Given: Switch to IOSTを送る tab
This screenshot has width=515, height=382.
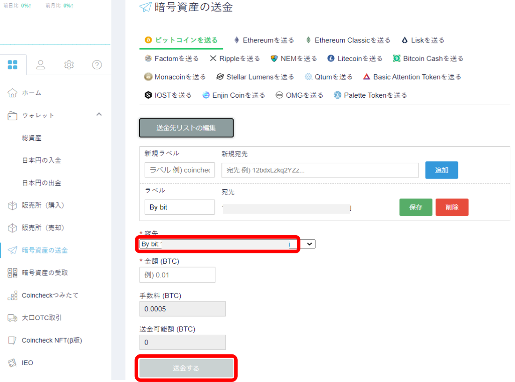Looking at the screenshot, I should point(168,95).
